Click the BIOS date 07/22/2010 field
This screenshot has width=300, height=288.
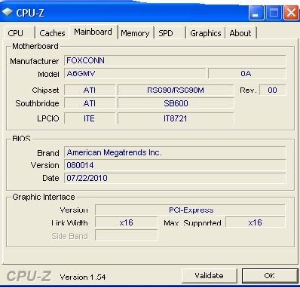175,178
